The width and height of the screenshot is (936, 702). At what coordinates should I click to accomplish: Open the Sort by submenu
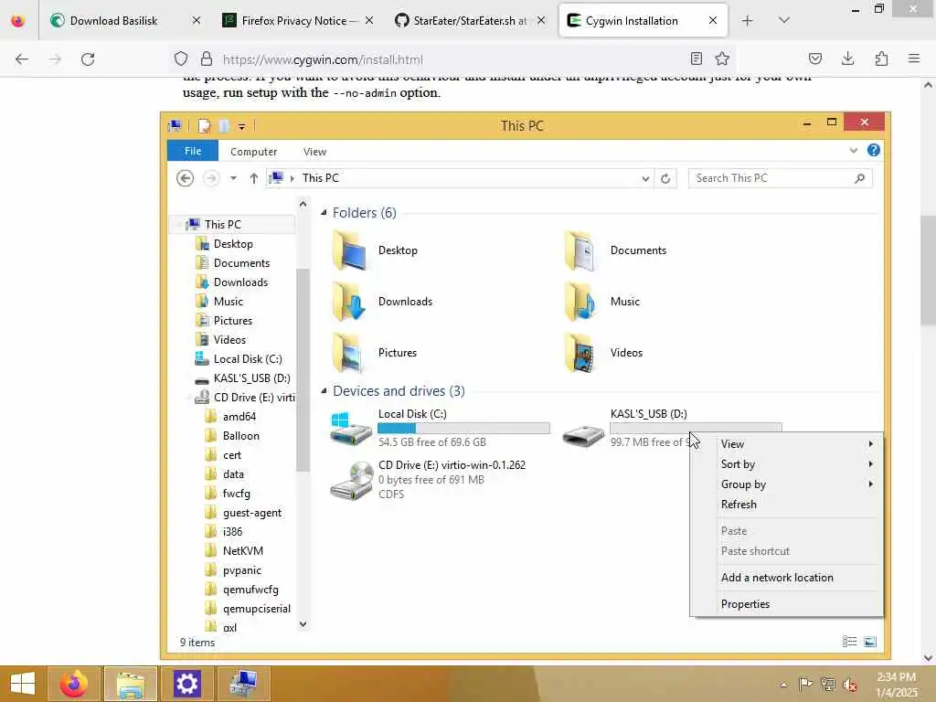click(786, 464)
